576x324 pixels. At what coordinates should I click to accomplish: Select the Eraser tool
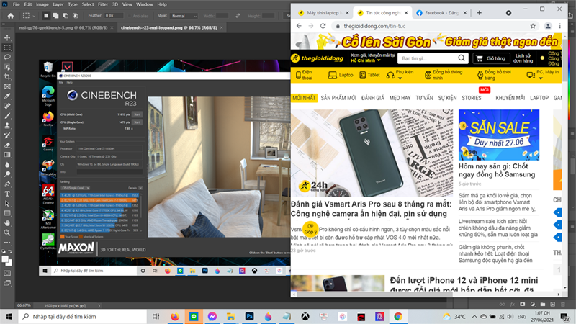pyautogui.click(x=7, y=145)
